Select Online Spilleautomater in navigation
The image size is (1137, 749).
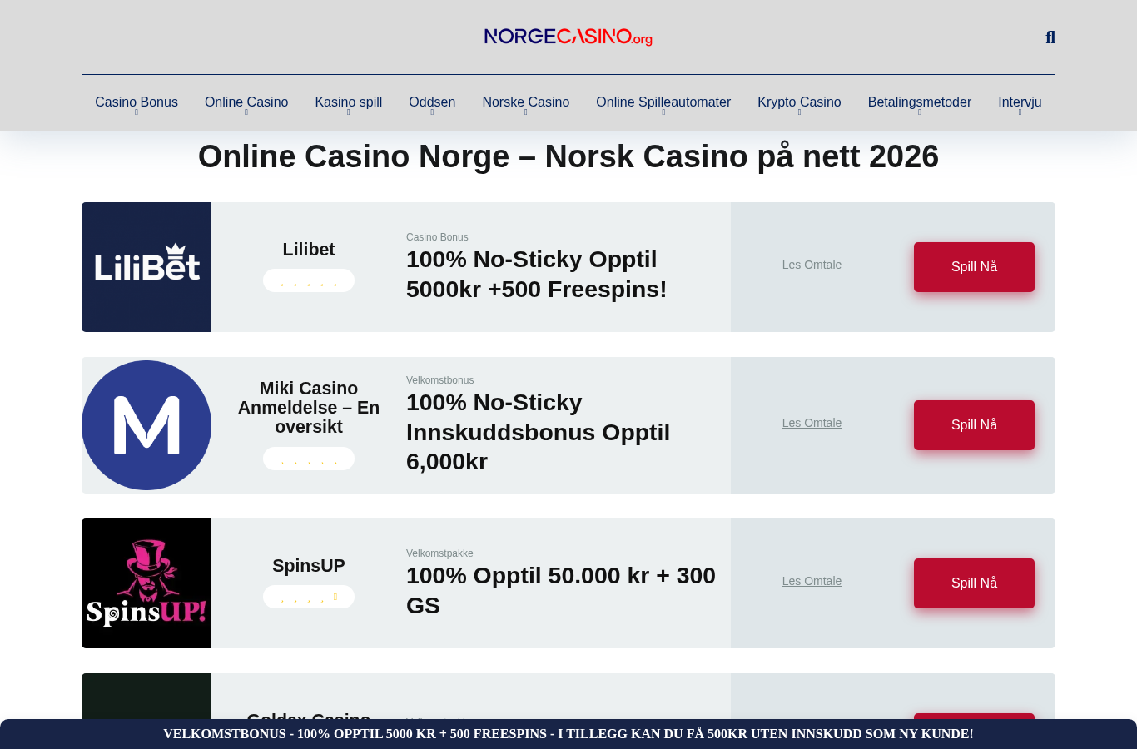click(x=663, y=102)
